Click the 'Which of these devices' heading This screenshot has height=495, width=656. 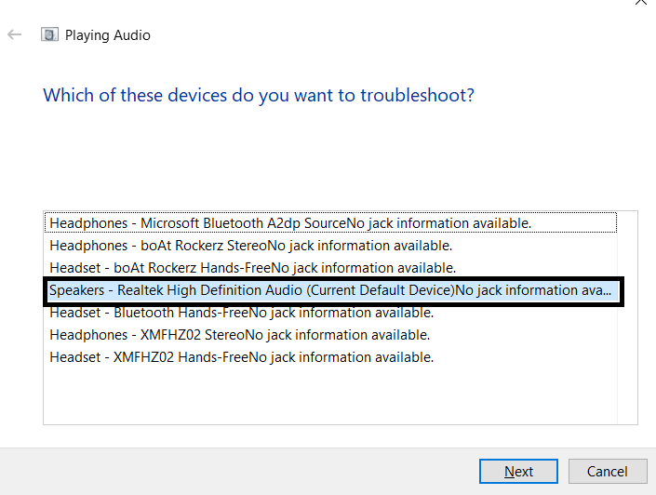pos(259,96)
